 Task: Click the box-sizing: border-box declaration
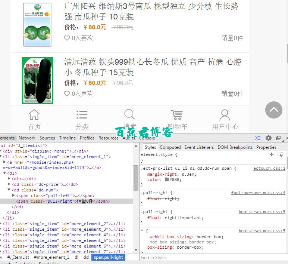[x=175, y=247]
